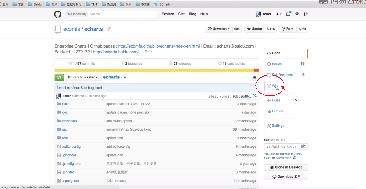Select HTTPS clone option link

296,154
